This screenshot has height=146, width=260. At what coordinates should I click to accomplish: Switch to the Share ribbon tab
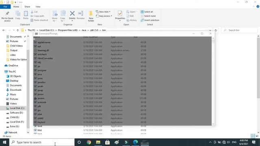[x=27, y=6]
